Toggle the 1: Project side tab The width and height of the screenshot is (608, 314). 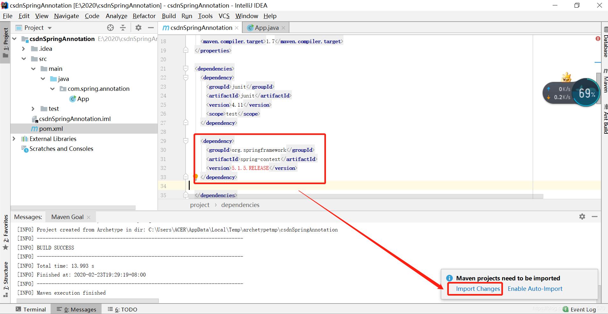tap(5, 43)
